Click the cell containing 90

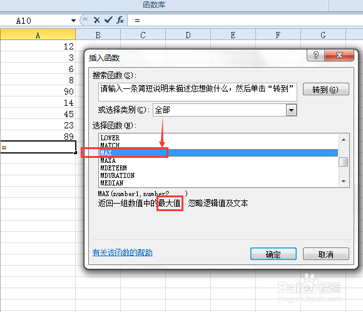(x=38, y=91)
